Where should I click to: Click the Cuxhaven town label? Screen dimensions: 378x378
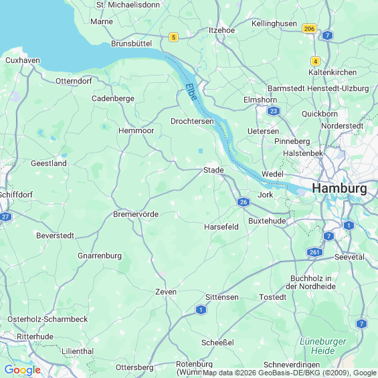pyautogui.click(x=23, y=60)
